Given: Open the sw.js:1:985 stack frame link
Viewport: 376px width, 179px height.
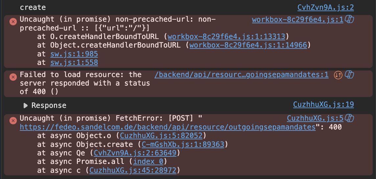Looking at the screenshot, I should point(74,54).
